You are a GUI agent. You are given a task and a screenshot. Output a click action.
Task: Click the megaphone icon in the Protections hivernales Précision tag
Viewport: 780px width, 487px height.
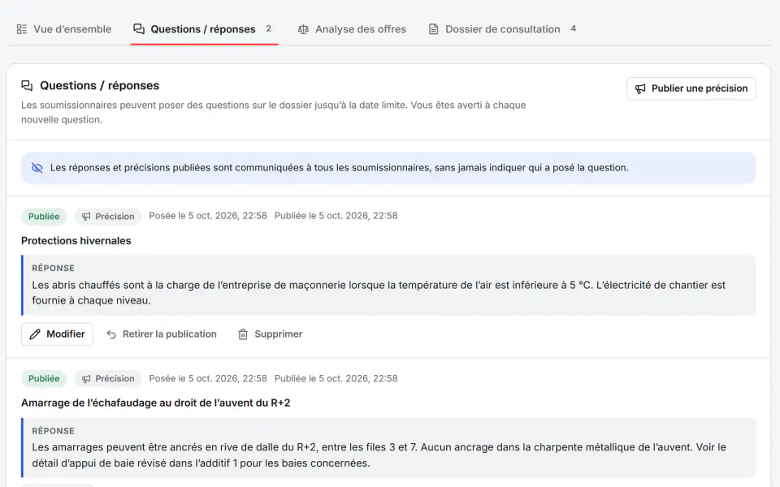(x=86, y=216)
